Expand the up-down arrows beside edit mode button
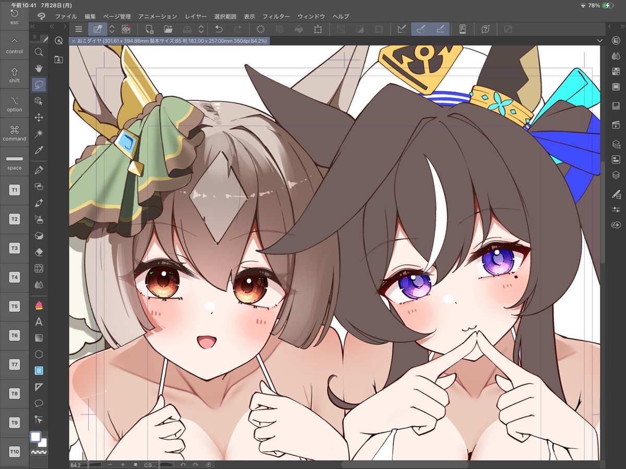Viewport: 626px width, 469px height. coord(112,29)
